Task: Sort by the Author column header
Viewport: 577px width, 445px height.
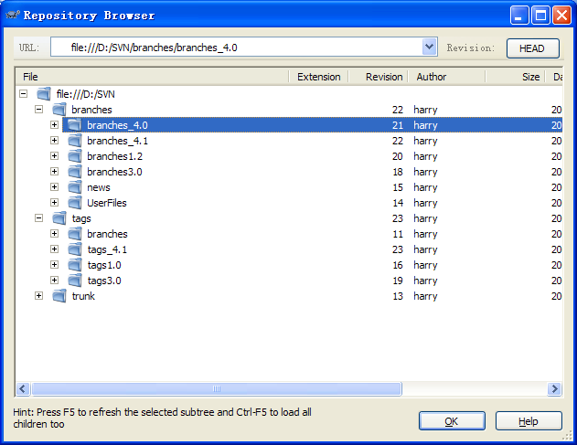Action: [x=447, y=77]
